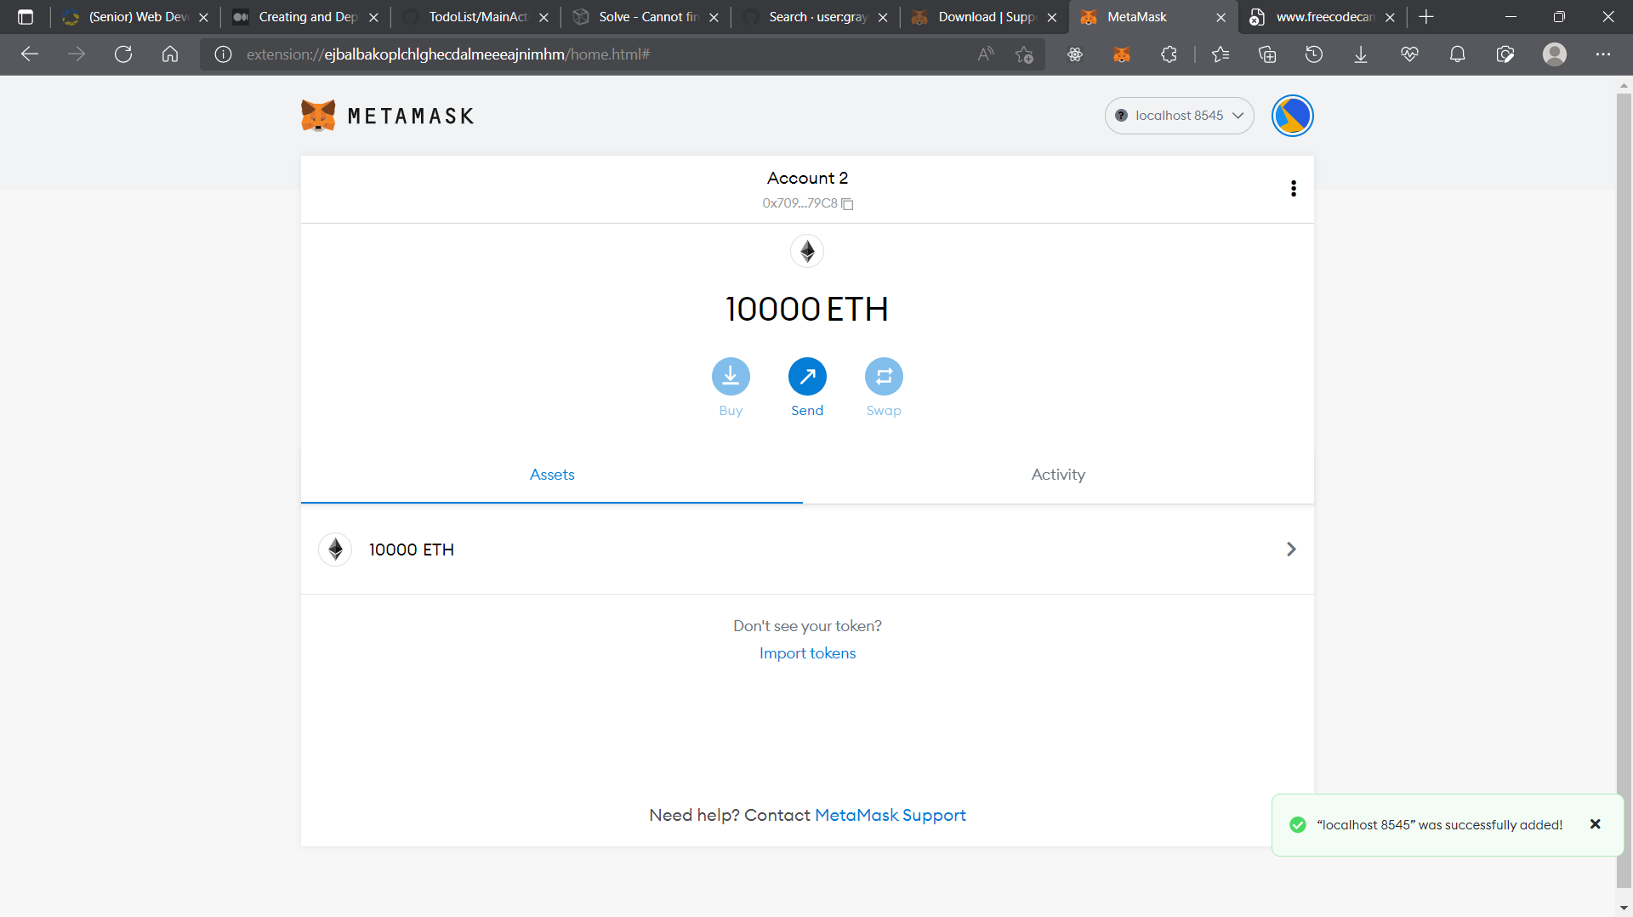The width and height of the screenshot is (1633, 917).
Task: Switch to the Activity tab
Action: tap(1058, 475)
